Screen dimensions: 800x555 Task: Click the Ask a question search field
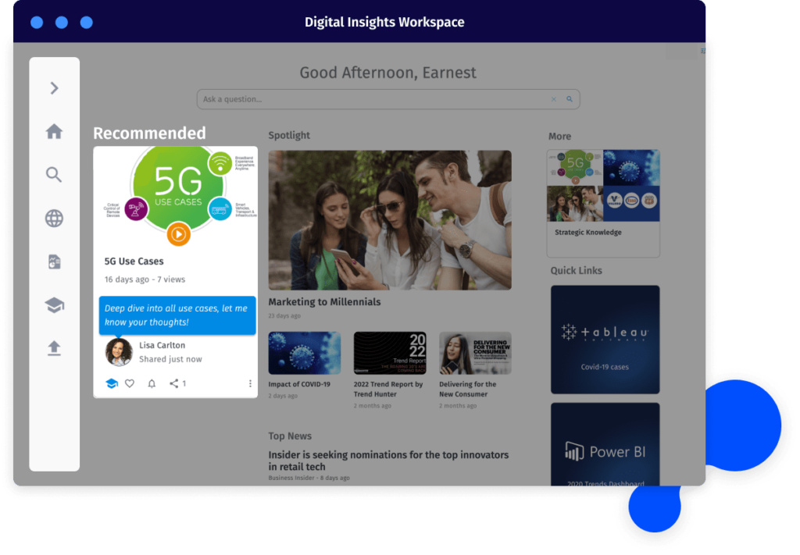[x=388, y=99]
